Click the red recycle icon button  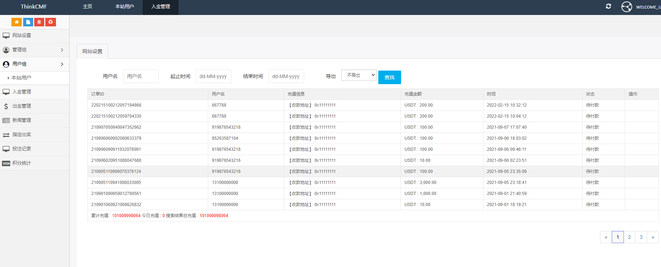click(x=51, y=22)
